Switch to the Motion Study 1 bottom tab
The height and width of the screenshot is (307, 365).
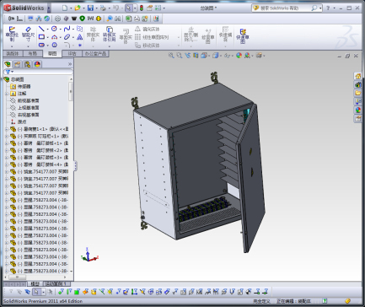click(56, 284)
